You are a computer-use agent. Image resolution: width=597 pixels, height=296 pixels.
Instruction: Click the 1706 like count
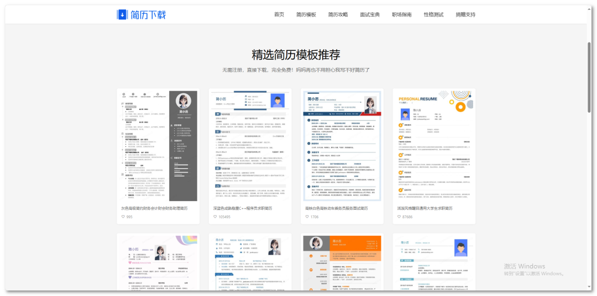315,217
